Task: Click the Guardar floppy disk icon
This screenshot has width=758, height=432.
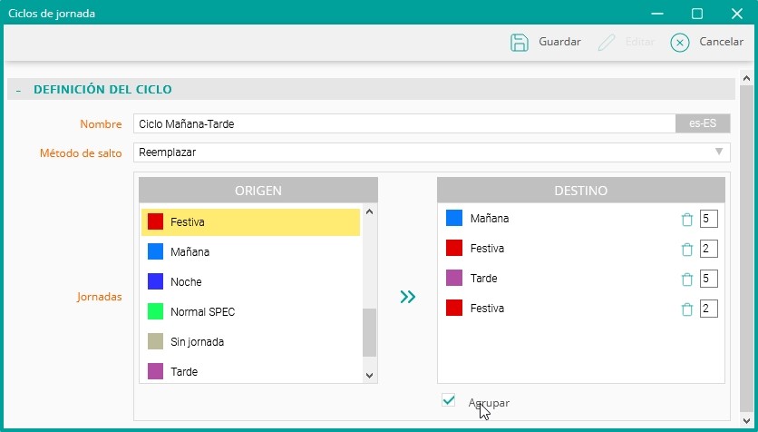Action: (520, 42)
